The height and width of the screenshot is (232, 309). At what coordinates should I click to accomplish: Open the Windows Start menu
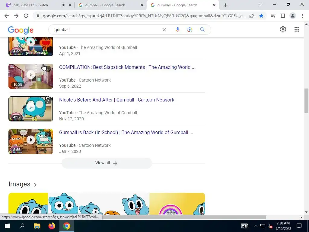7,226
